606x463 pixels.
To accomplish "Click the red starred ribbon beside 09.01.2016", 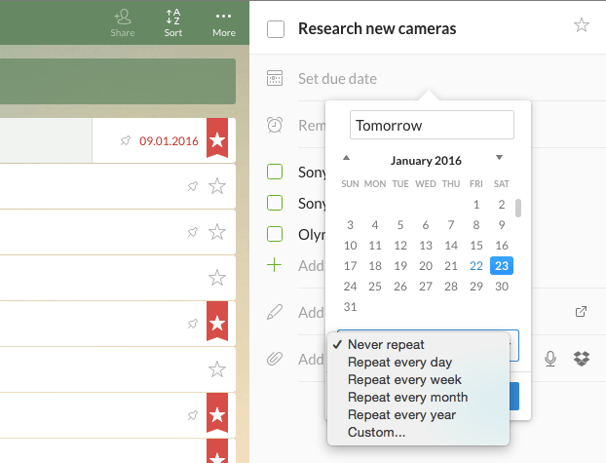I will [217, 138].
